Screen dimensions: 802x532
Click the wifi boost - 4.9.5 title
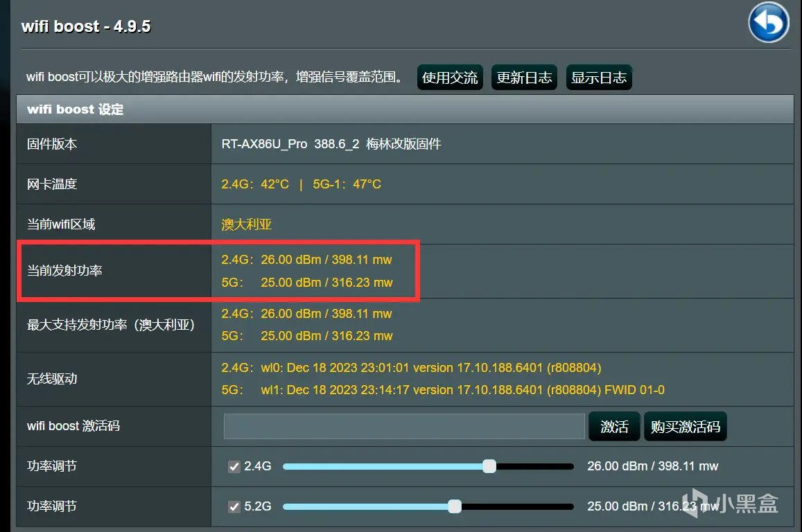click(x=86, y=26)
